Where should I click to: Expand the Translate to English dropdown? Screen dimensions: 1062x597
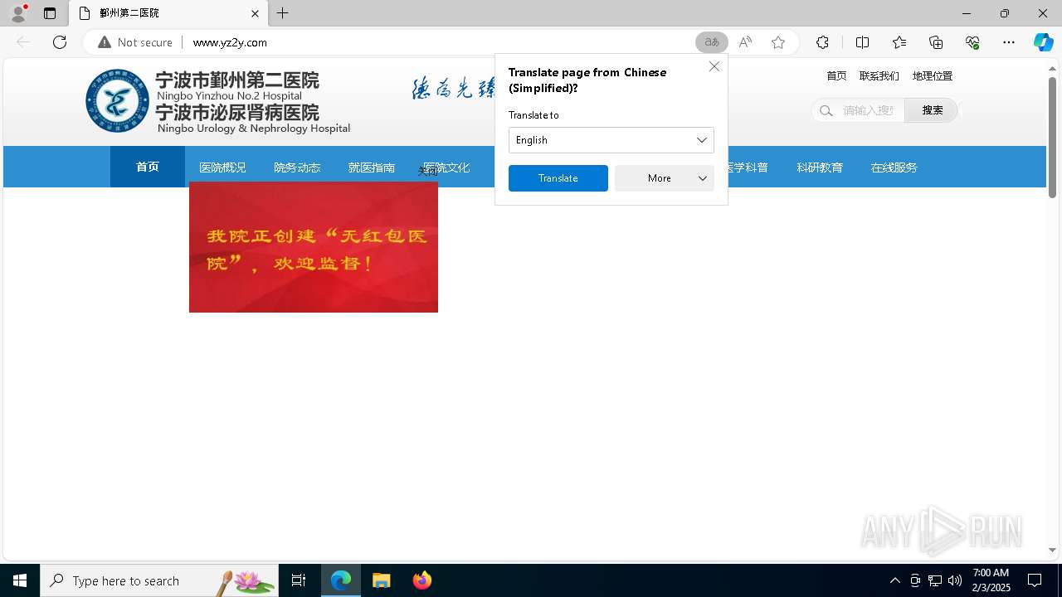click(x=611, y=140)
